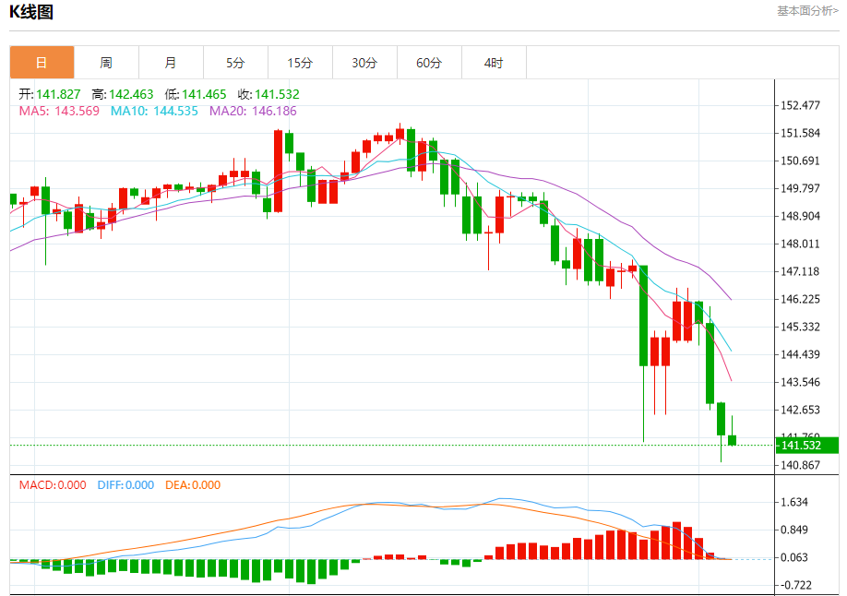Click the 143.546 price axis label

point(801,383)
